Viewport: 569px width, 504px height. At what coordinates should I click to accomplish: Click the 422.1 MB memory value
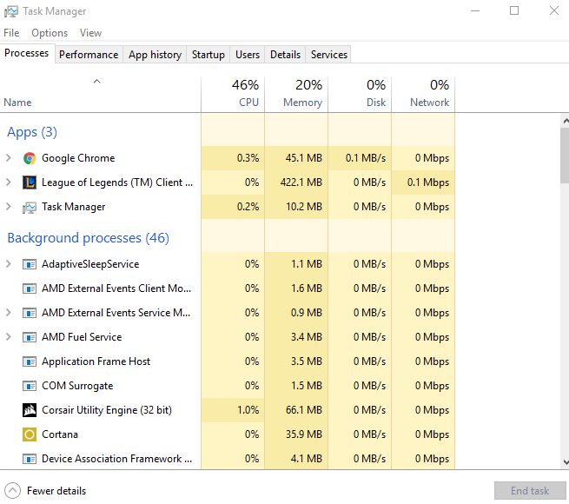301,182
